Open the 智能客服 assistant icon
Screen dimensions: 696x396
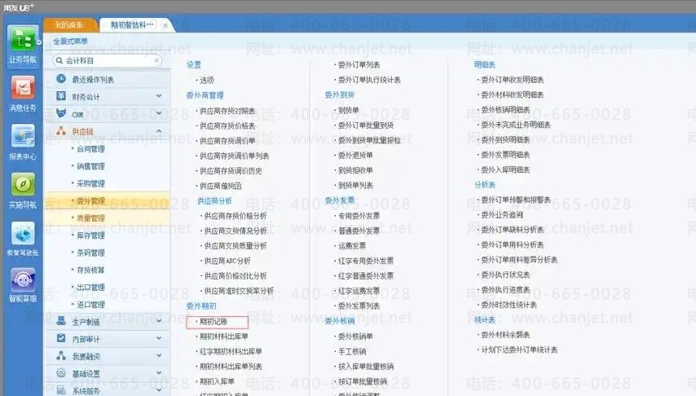click(x=21, y=284)
